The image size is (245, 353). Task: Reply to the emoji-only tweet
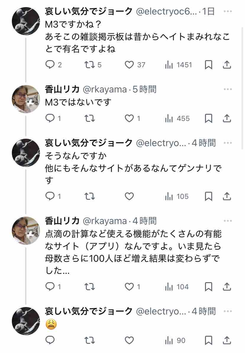tap(50, 341)
